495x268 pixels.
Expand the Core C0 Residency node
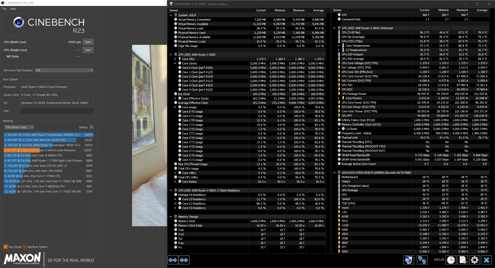[175, 199]
